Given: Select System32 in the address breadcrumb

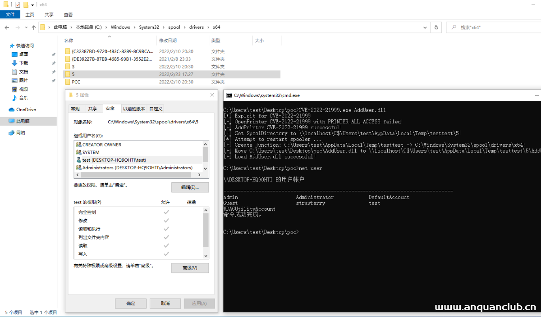Looking at the screenshot, I should coord(149,27).
